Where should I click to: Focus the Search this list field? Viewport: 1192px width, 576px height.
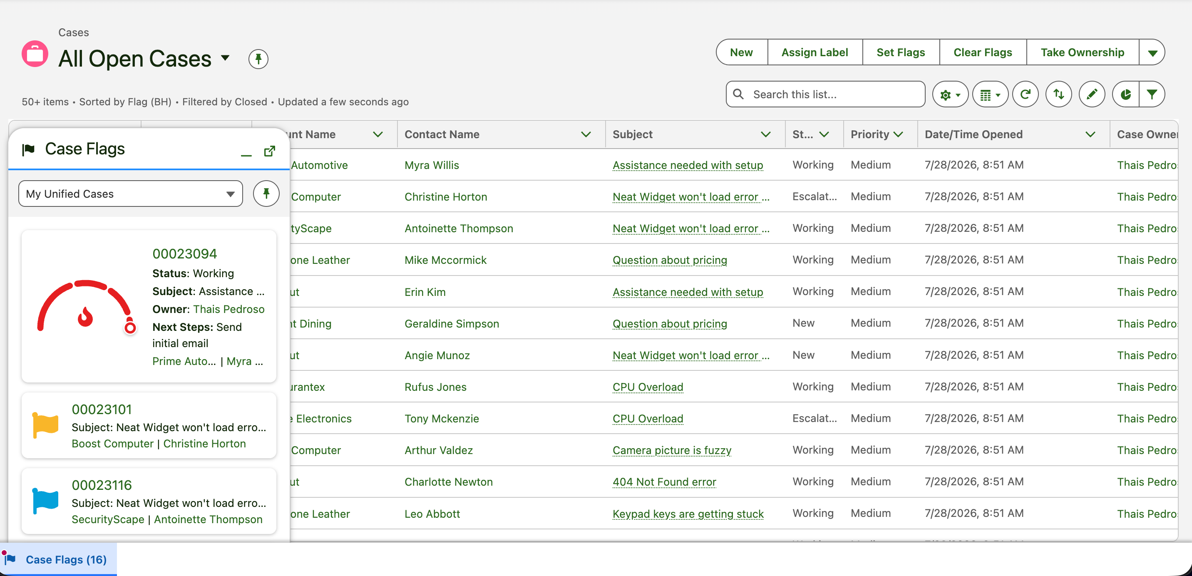[x=825, y=94]
